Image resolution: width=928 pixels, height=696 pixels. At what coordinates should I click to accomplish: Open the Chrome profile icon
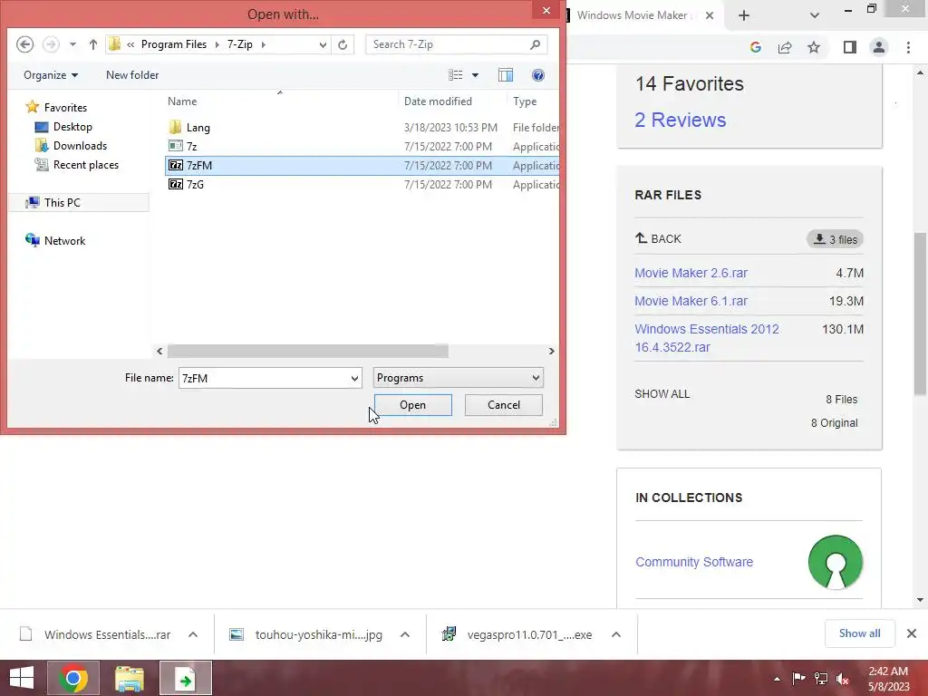pyautogui.click(x=879, y=47)
